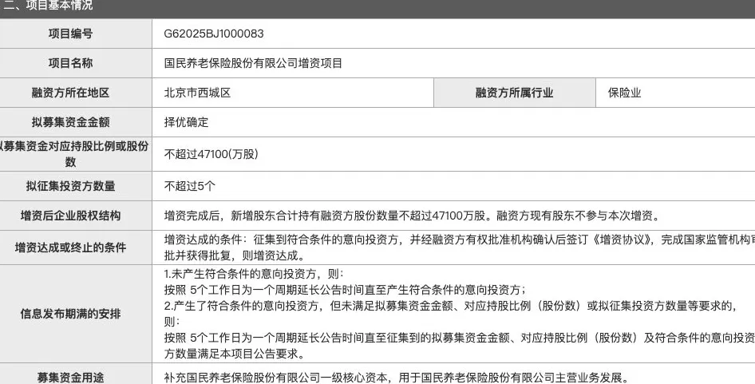Select project name 国民养老保险股份有限公司增资项目
The width and height of the screenshot is (755, 384).
coord(253,63)
